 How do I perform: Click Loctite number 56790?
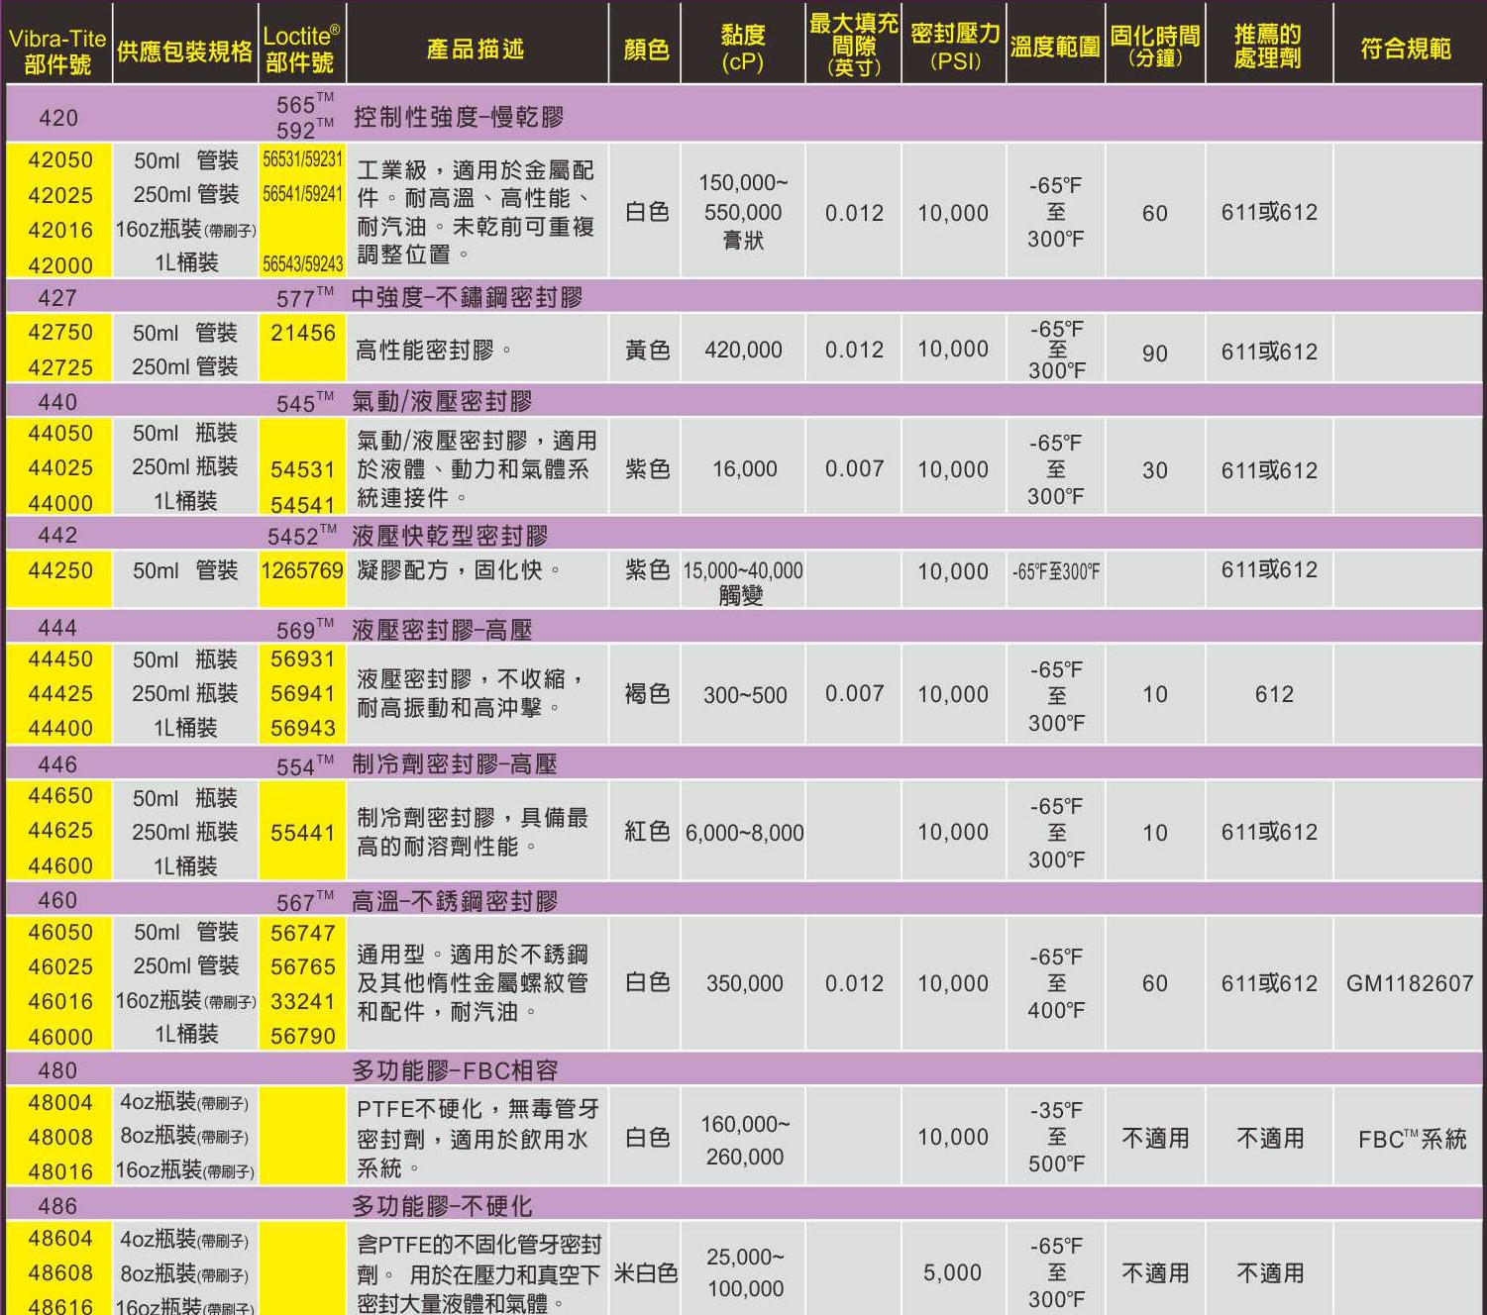[303, 1036]
